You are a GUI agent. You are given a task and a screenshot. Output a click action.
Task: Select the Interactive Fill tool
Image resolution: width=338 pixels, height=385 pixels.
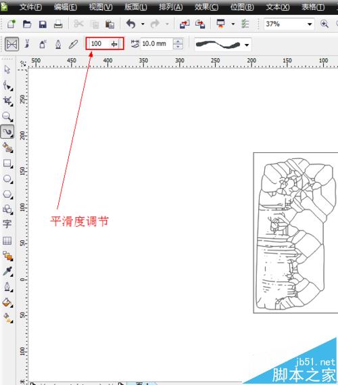[x=7, y=318]
